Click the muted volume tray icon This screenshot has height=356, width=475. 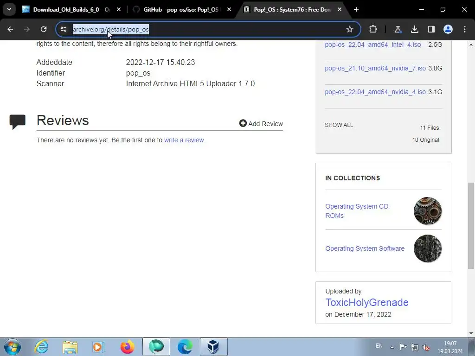coord(426,347)
